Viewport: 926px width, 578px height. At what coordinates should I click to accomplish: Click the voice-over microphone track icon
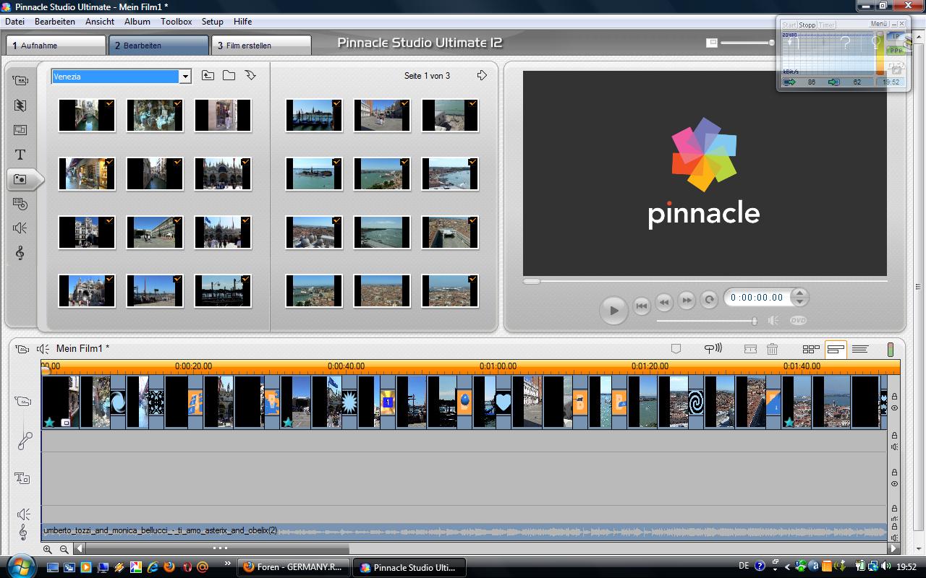pos(24,440)
